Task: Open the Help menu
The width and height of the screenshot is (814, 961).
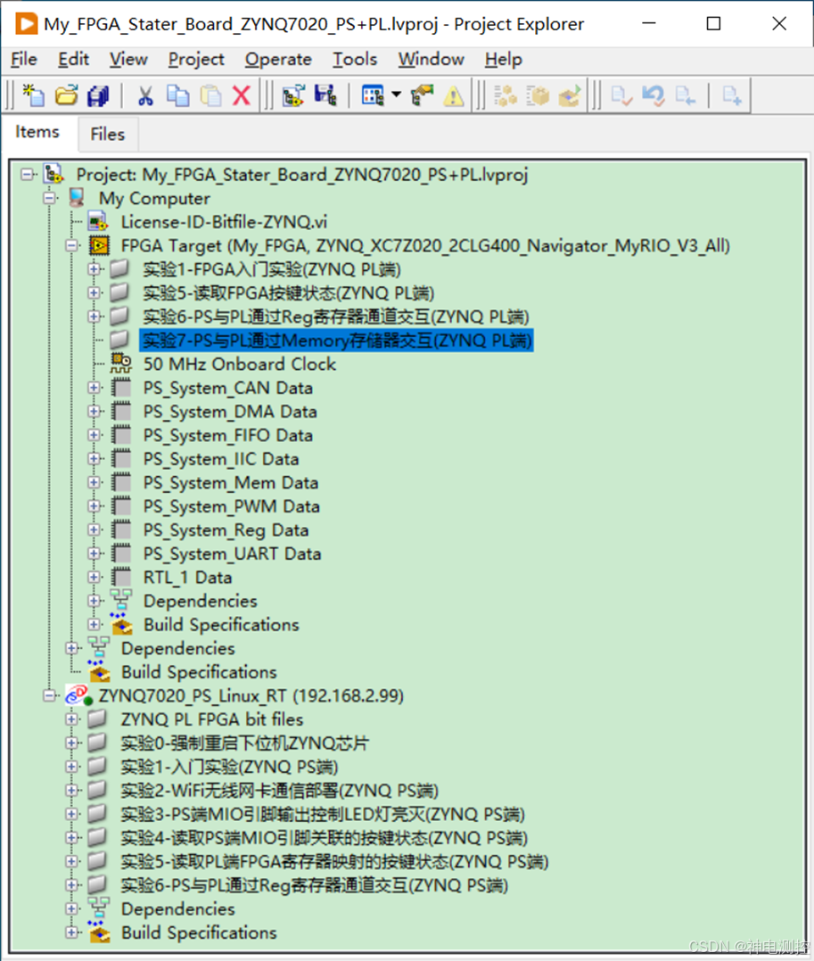Action: pos(503,60)
